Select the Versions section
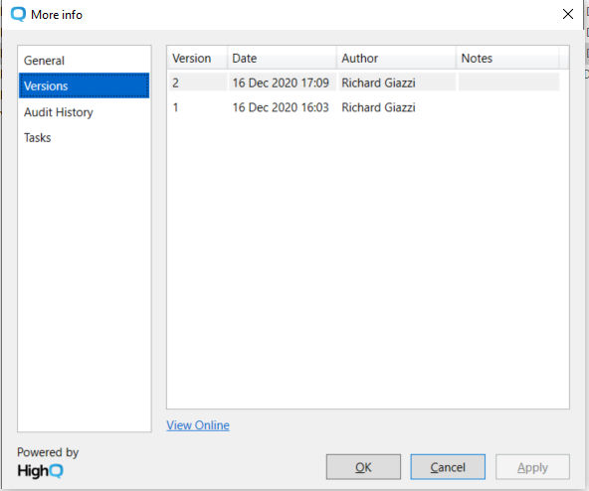The image size is (589, 491). [x=84, y=85]
